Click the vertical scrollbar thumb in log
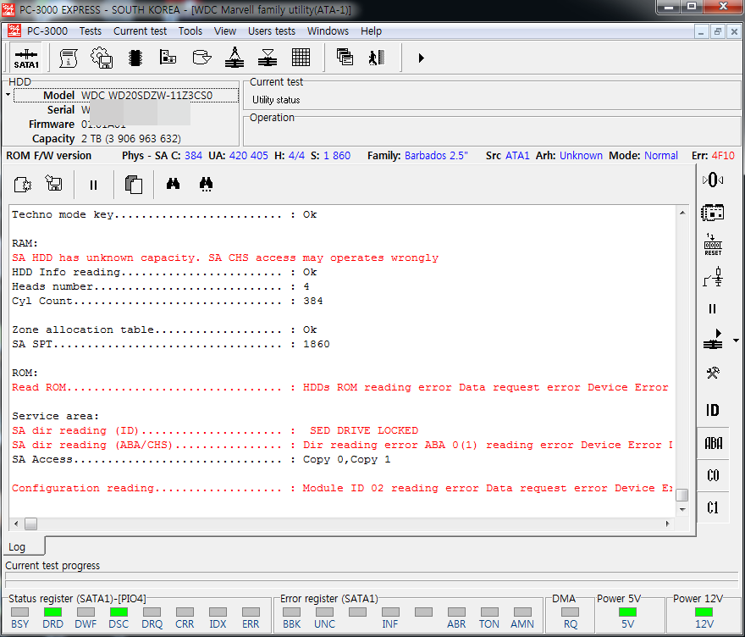The height and width of the screenshot is (637, 745). click(x=682, y=495)
